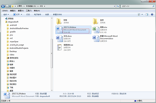Click the 联系人 folder icon in tree
156x103 pixels.
click(x=8, y=61)
